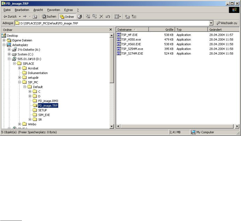241x221 pixels.
Task: Close the Ordner side panel
Action: pyautogui.click(x=111, y=30)
